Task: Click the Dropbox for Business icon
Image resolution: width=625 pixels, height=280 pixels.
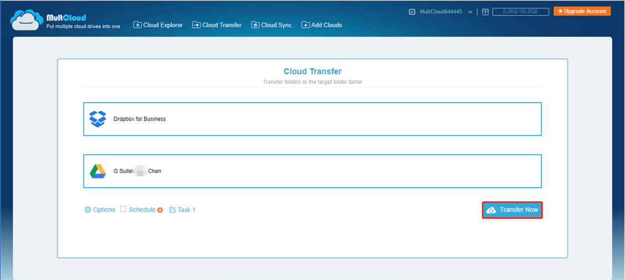Action: click(x=98, y=119)
